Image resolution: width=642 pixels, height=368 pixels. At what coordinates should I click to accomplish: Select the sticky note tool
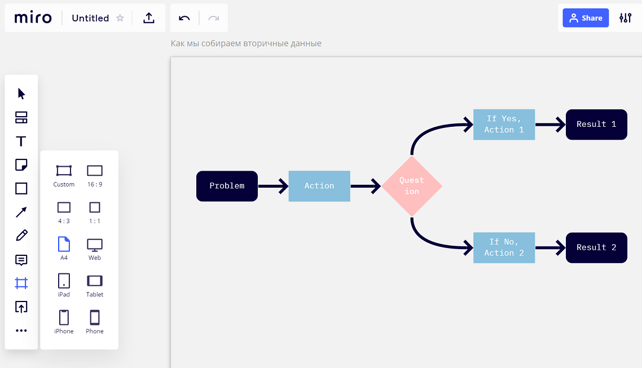pos(21,165)
